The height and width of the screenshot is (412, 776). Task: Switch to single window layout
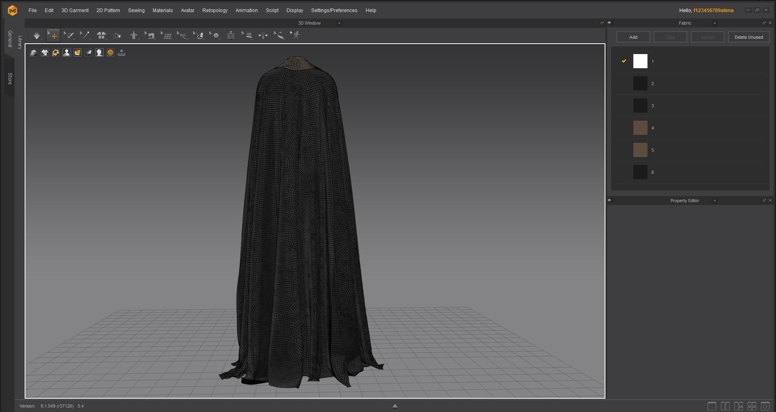pyautogui.click(x=712, y=406)
